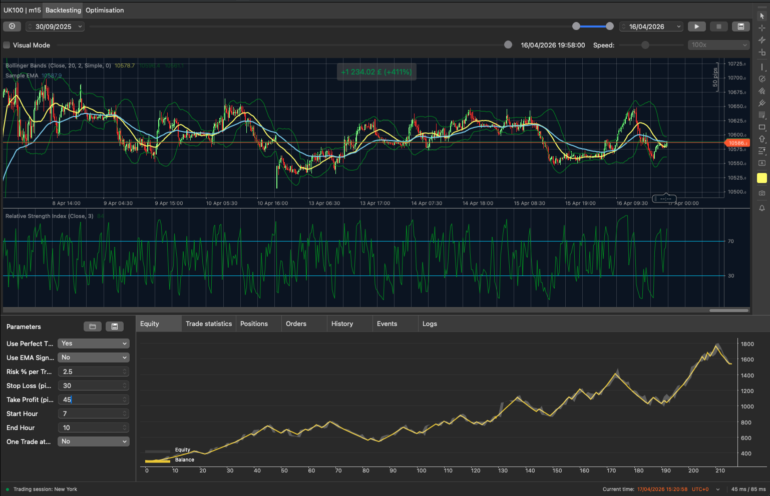Click the Trading session: New York status
Viewport: 770px width, 496px height.
[45, 489]
